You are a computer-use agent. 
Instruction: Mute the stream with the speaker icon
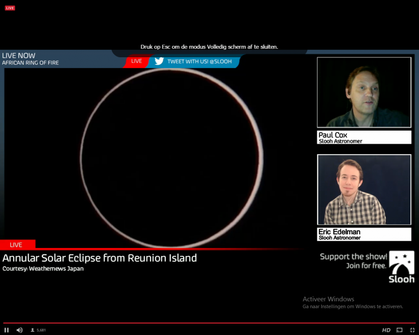click(x=19, y=330)
